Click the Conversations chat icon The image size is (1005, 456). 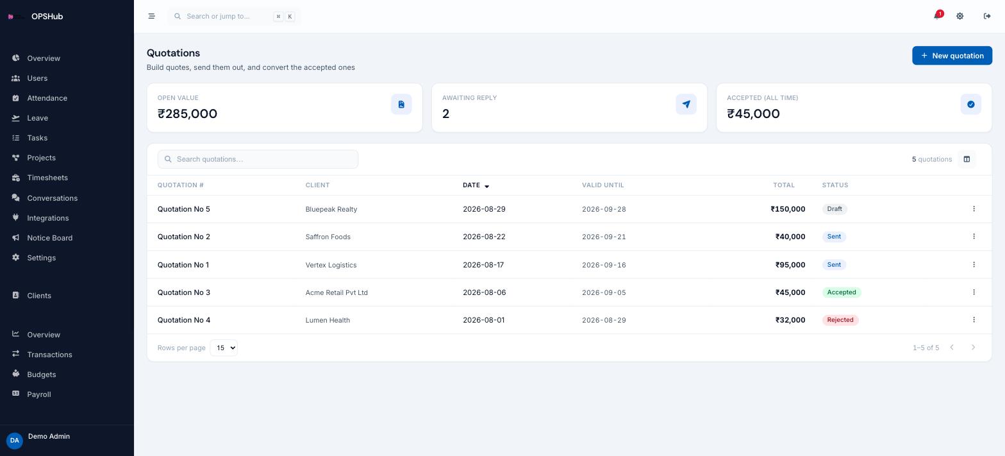click(15, 198)
